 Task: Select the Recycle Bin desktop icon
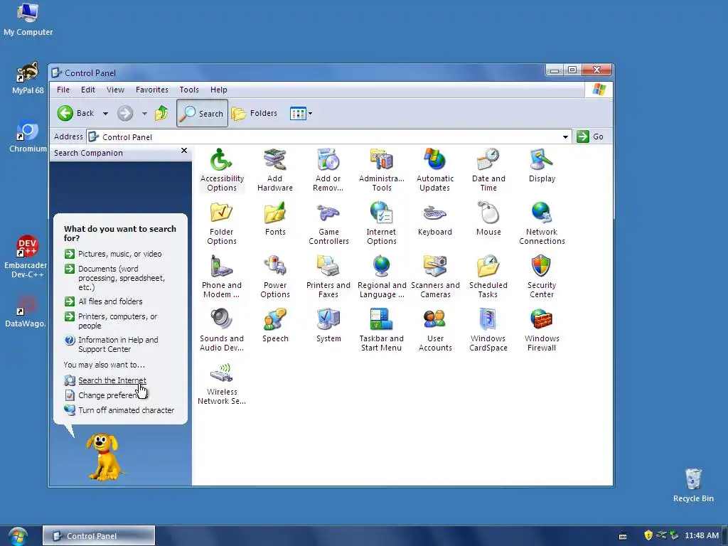pyautogui.click(x=693, y=485)
